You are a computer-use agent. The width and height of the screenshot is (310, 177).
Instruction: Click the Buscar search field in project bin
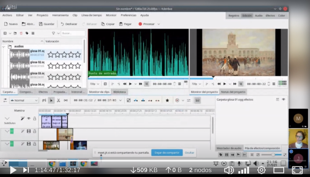coord(73,33)
